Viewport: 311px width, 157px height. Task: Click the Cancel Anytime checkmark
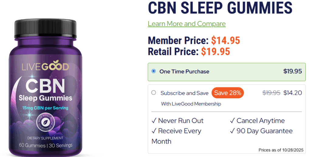click(232, 121)
